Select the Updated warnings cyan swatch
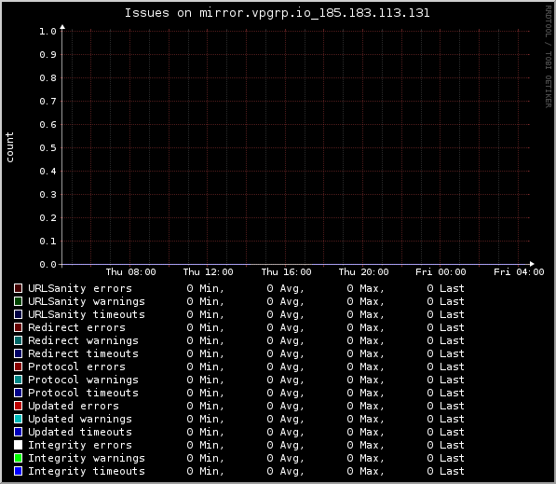Viewport: 556px width, 484px height. pyautogui.click(x=18, y=419)
